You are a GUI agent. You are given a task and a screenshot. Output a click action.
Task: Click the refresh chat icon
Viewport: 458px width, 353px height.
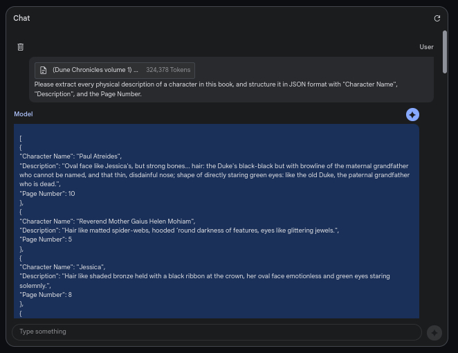tap(437, 19)
